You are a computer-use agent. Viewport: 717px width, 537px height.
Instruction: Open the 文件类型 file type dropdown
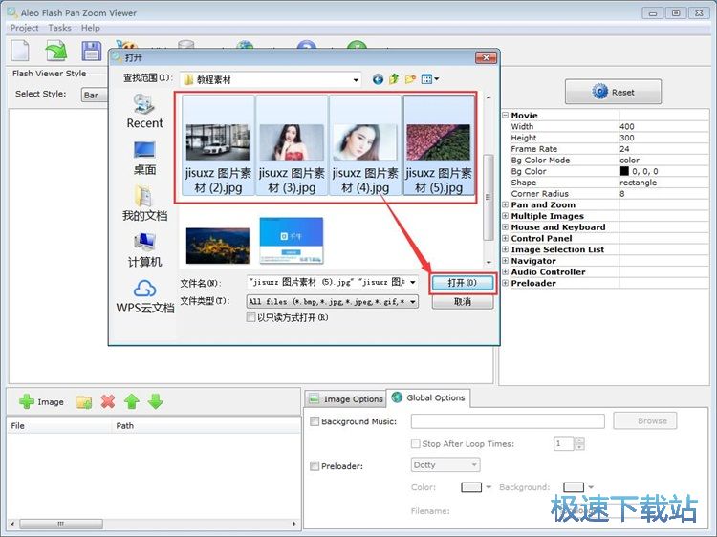coord(413,301)
